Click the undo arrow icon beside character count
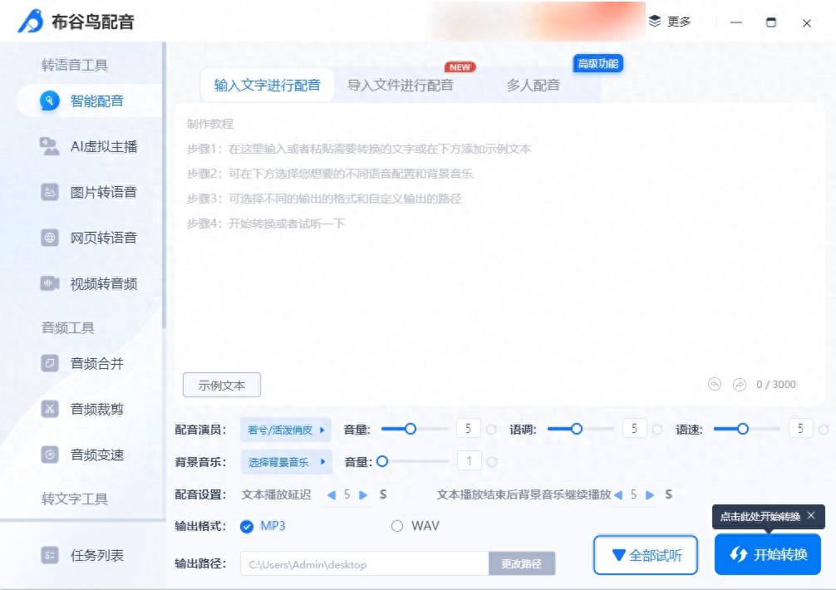 pyautogui.click(x=715, y=384)
